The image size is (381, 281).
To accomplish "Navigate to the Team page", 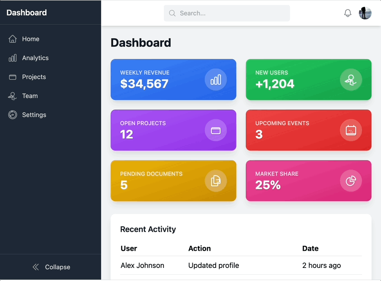I will click(x=30, y=96).
